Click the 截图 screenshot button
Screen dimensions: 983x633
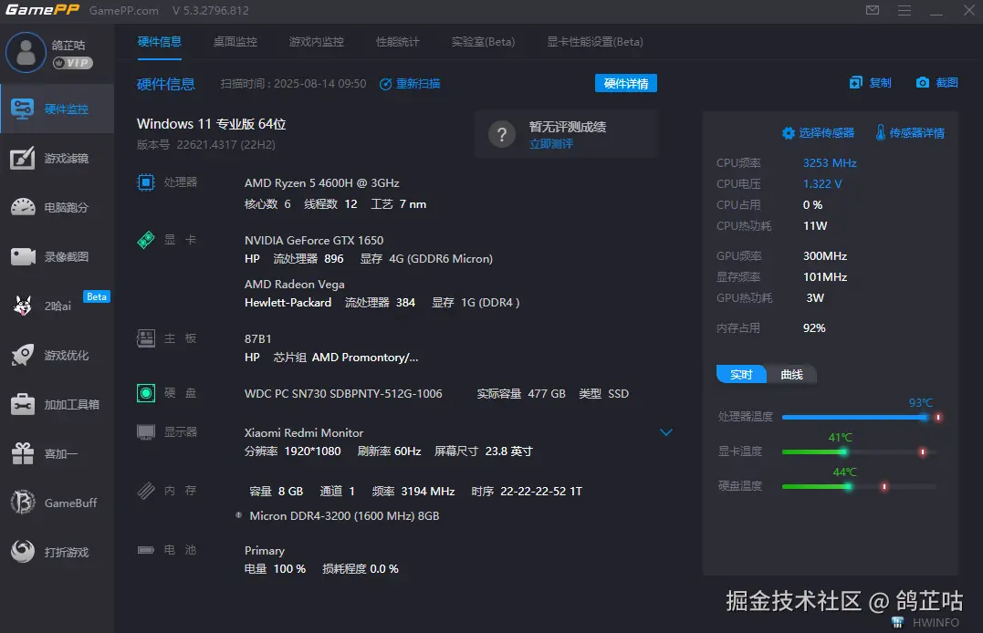pos(936,83)
